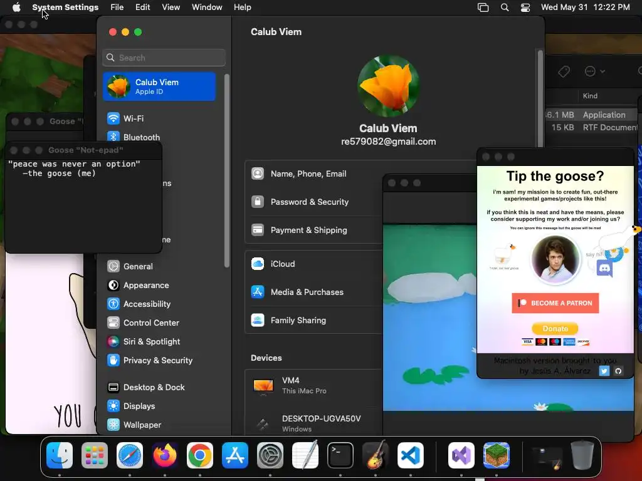Open Terminal from the Dock
Screen dimensions: 642x481
(340, 455)
